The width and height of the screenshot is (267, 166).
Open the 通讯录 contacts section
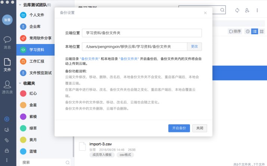pyautogui.click(x=7, y=87)
